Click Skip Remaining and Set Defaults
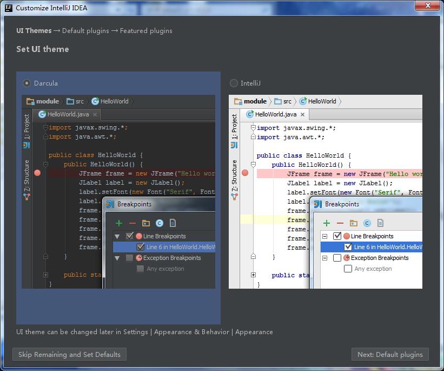444x371 pixels. 69,354
